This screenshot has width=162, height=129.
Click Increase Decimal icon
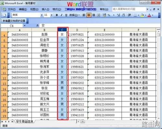(x=119, y=15)
